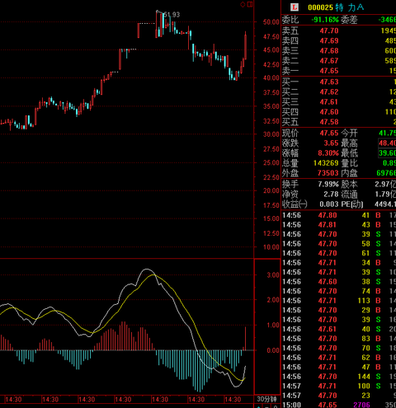
Task: Select the 买三 bid price 47.61
Action: pyautogui.click(x=329, y=102)
